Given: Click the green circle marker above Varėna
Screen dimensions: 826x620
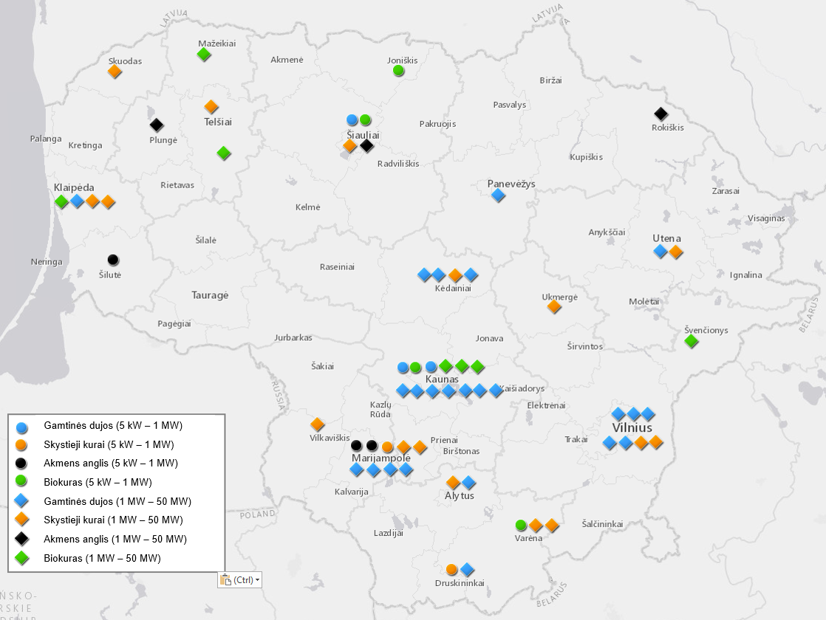Looking at the screenshot, I should coord(521,526).
